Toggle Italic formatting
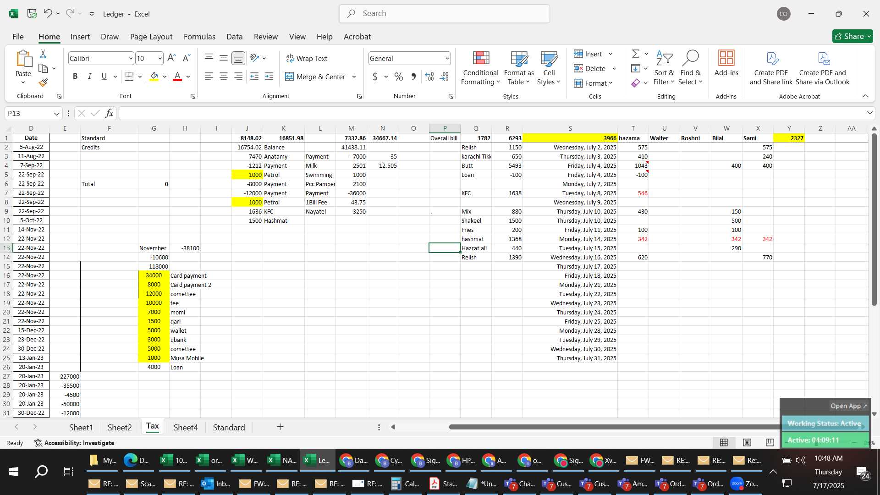 coord(90,77)
